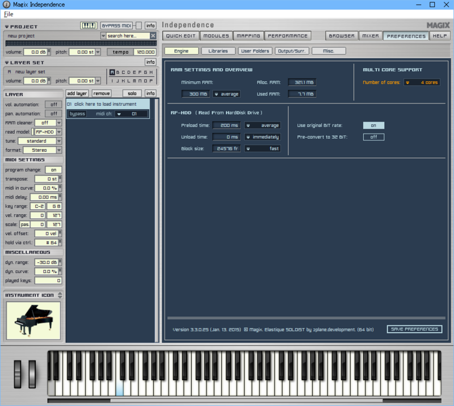Select the Output/Surr. preferences tab
This screenshot has height=406, width=454.
coord(292,51)
